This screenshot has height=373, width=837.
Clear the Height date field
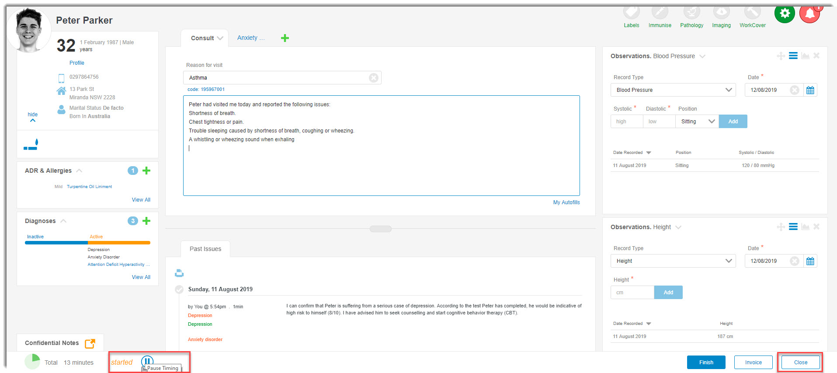795,261
